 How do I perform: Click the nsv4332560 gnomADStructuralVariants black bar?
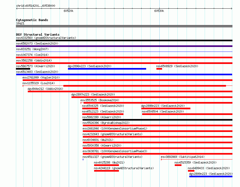[124, 40]
